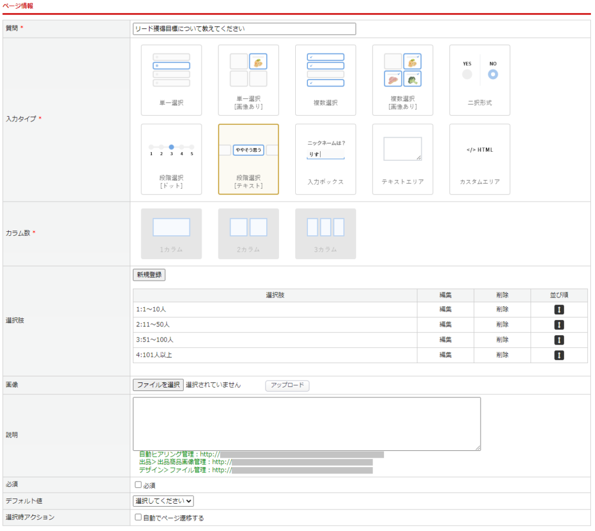
Task: Select the 複数選択 input type tile
Action: 325,80
